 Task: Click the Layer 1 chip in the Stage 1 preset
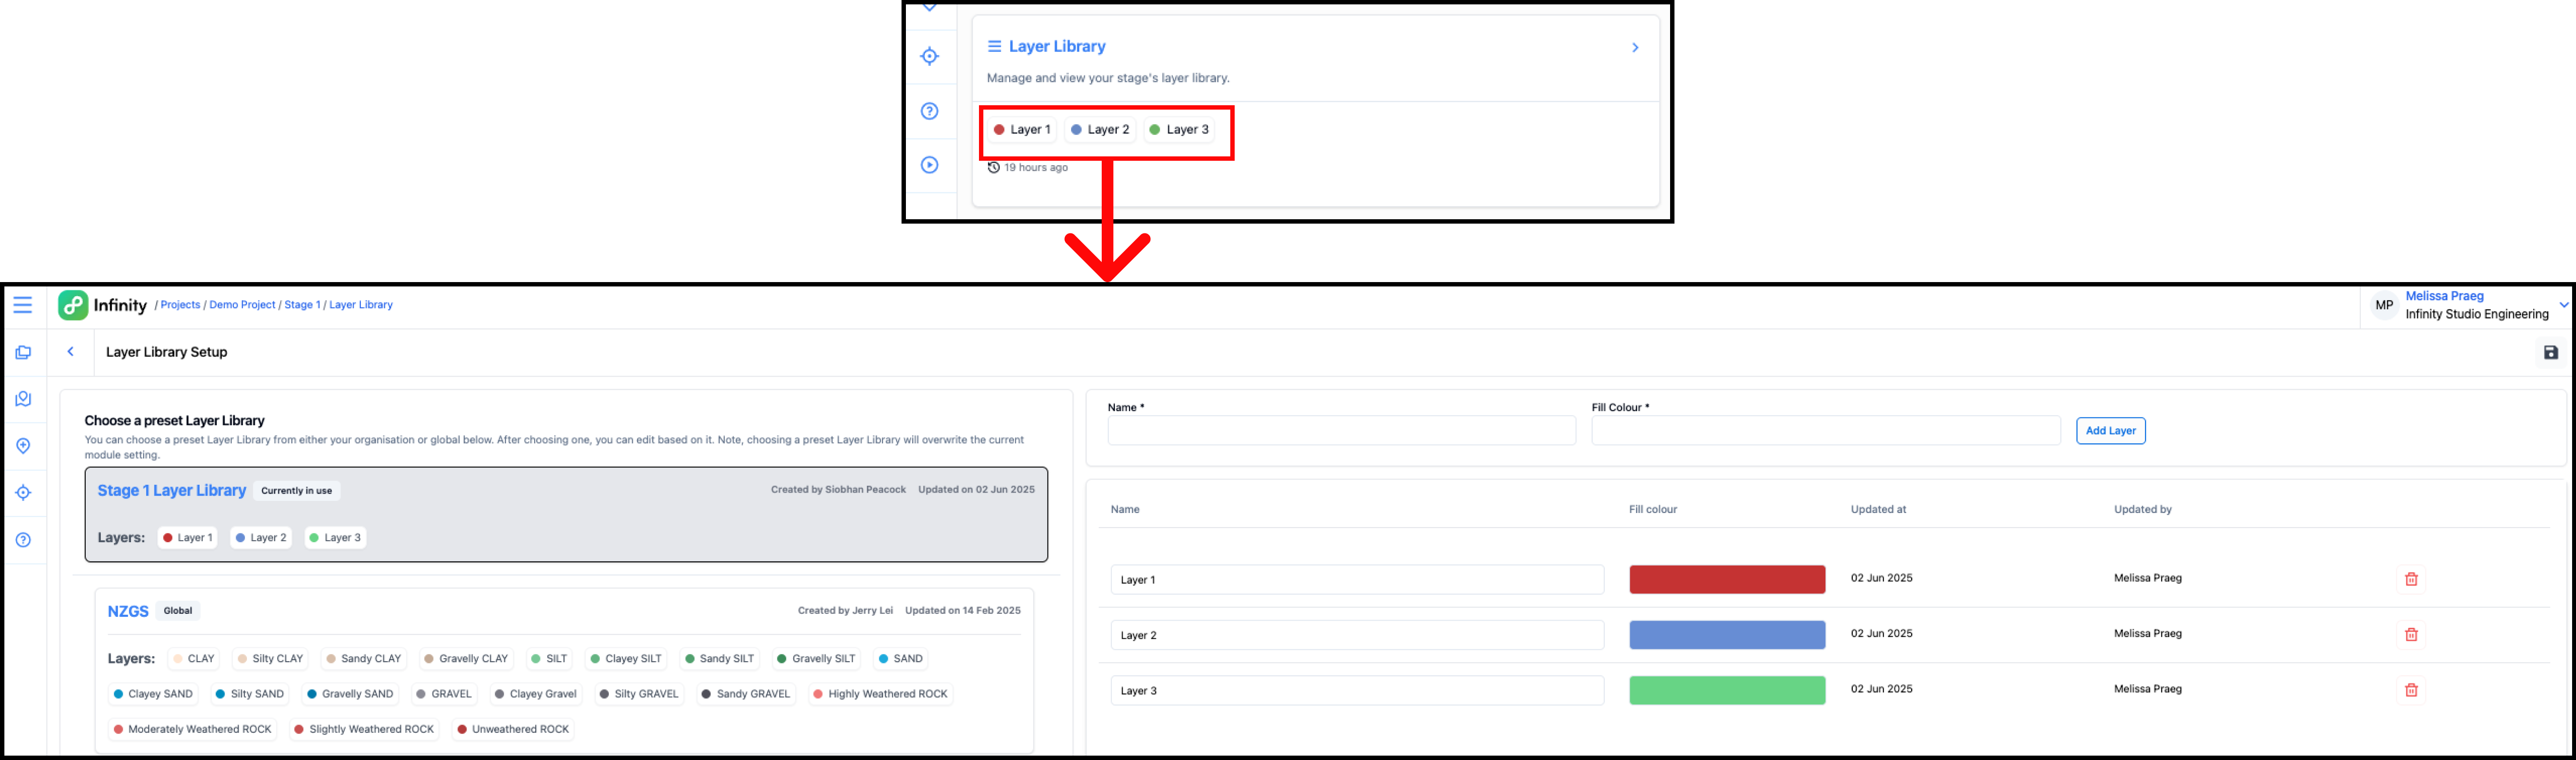[x=187, y=538]
